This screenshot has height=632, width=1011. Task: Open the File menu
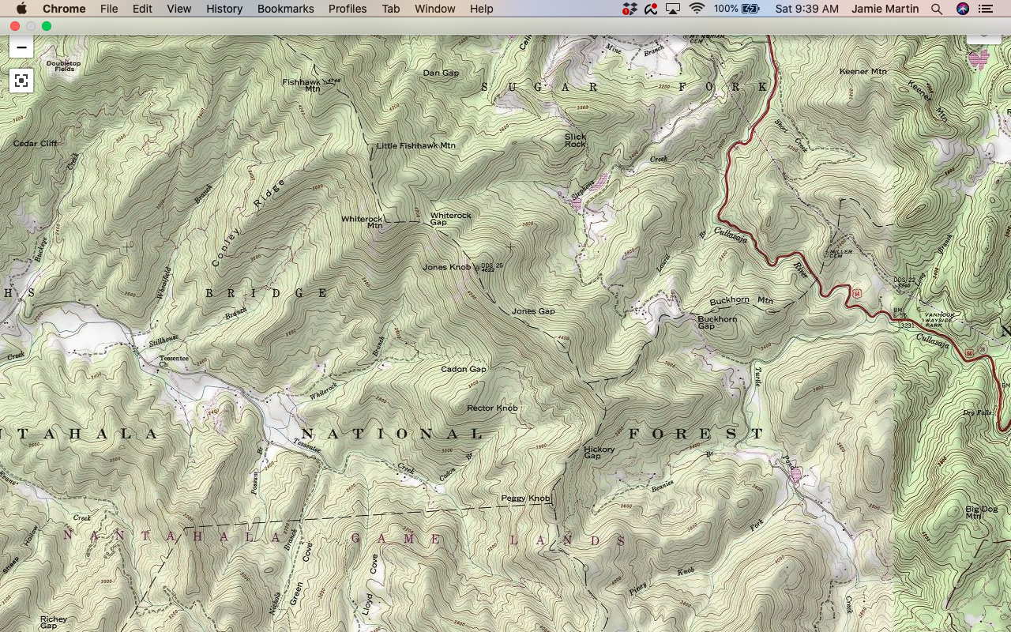click(109, 9)
